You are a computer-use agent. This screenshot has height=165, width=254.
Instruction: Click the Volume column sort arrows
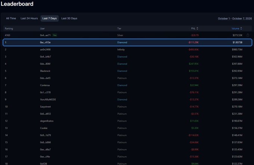(x=241, y=28)
